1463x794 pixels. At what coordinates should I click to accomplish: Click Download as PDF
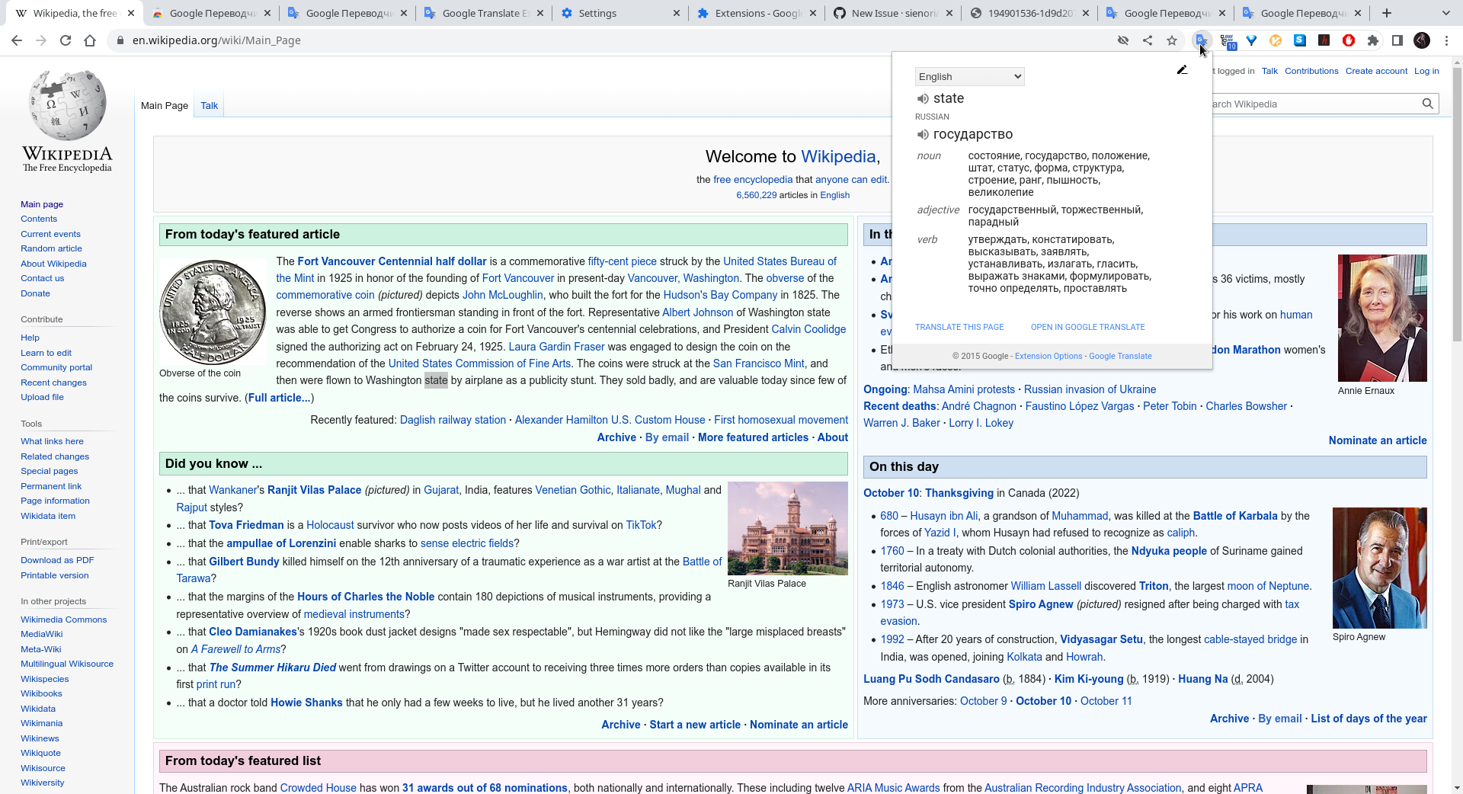[x=57, y=560]
